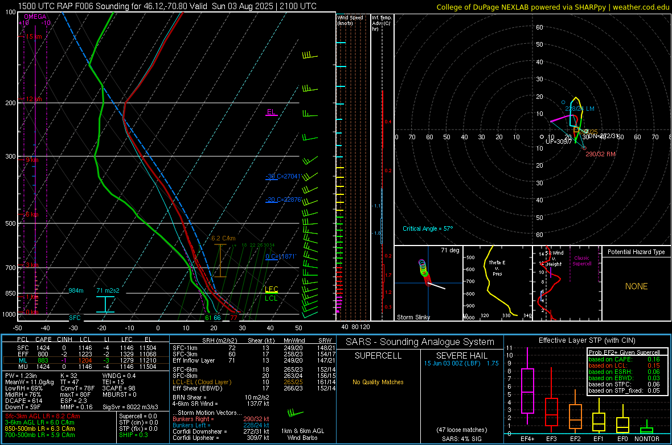Click the sounding title with valid time 2100 UTC
The width and height of the screenshot is (672, 445).
167,6
